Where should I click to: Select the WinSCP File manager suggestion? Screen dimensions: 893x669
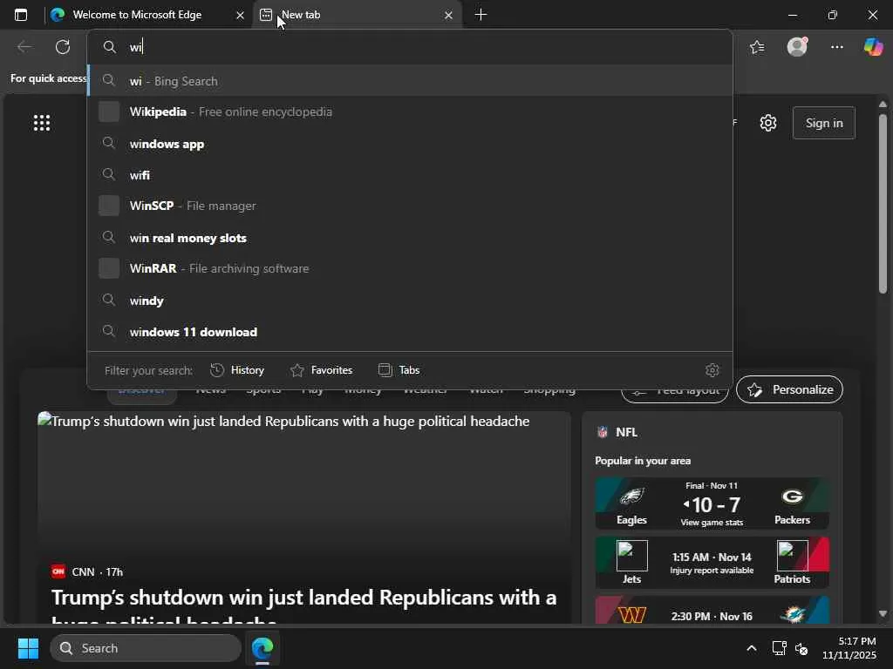tap(410, 206)
